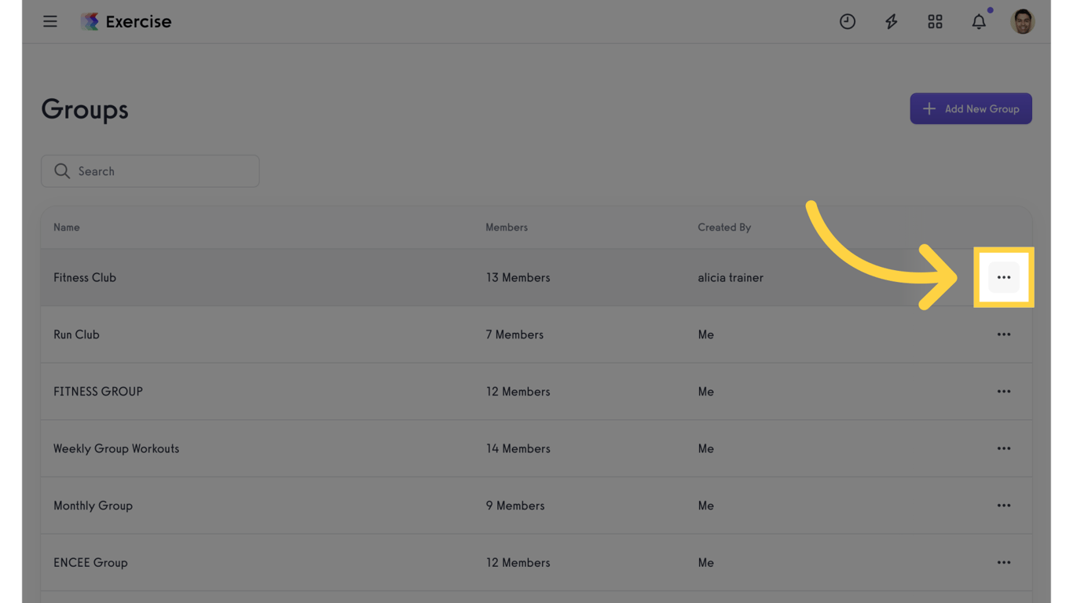Open the Run Club group
Screen dimensions: 1073x603
(x=76, y=334)
